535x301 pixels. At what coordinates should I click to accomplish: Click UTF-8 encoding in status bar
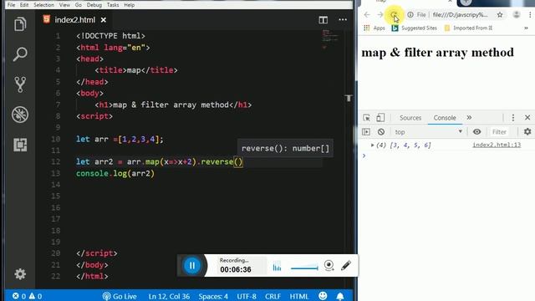coord(247,296)
